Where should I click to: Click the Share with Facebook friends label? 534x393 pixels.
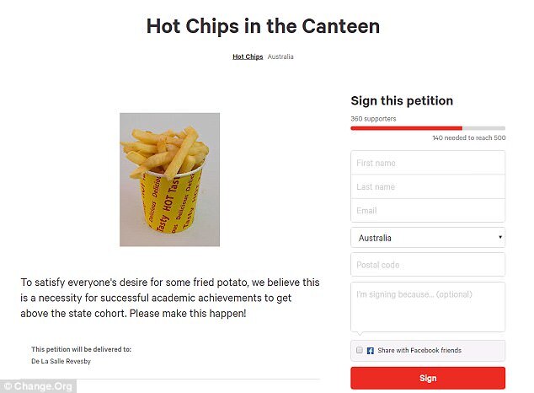tap(420, 350)
